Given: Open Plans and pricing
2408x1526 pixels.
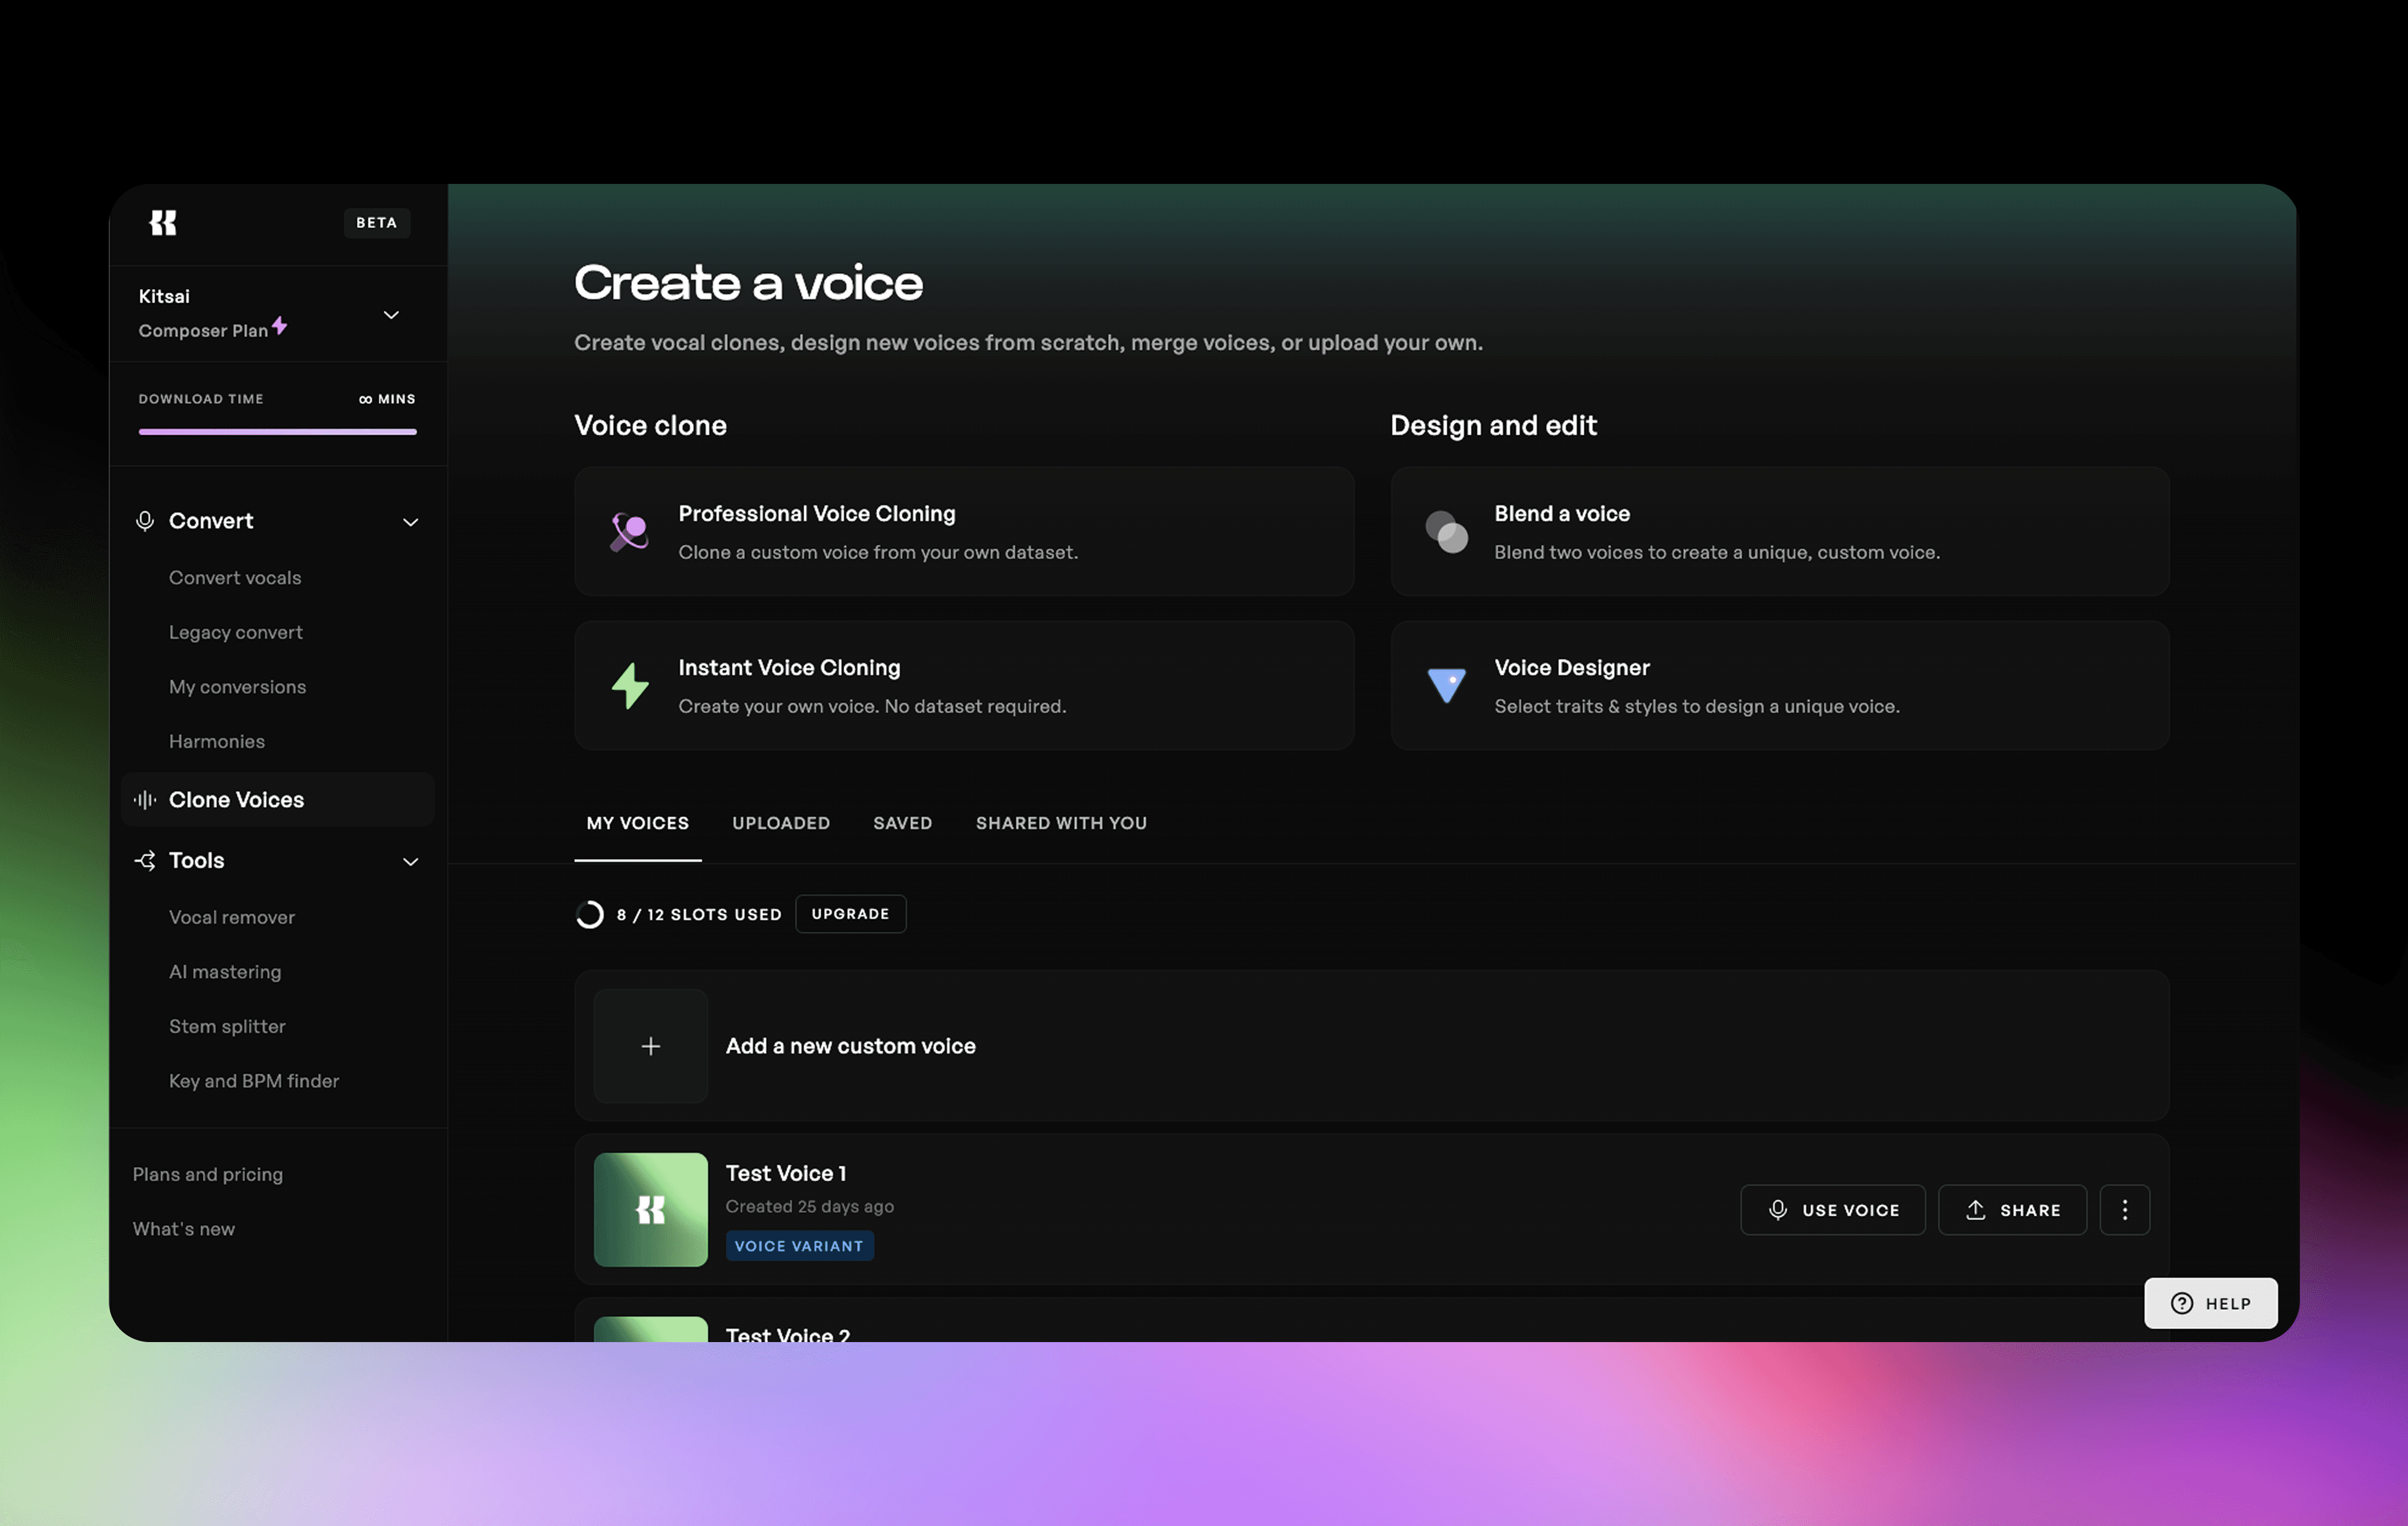Looking at the screenshot, I should (x=208, y=1174).
